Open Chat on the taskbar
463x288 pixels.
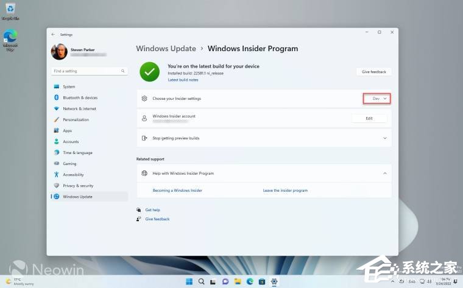pos(225,281)
